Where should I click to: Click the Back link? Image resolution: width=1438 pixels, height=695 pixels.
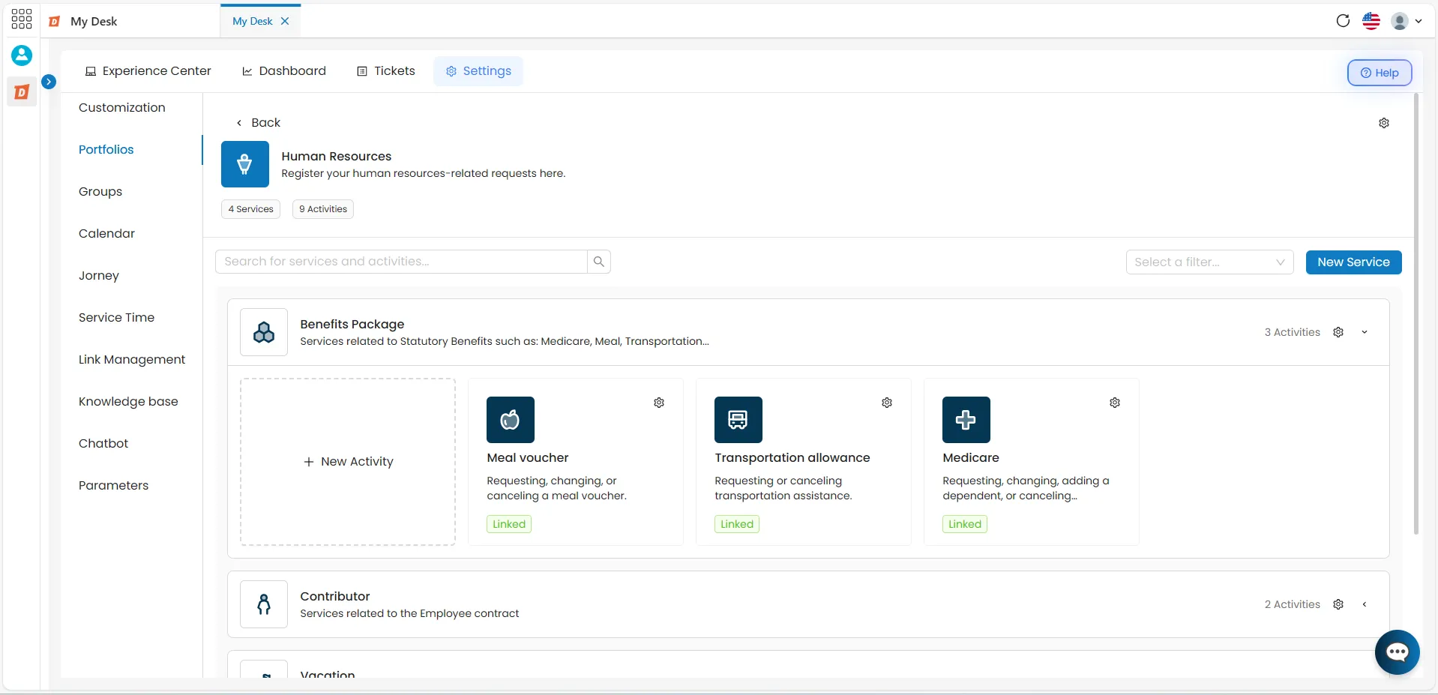point(259,122)
